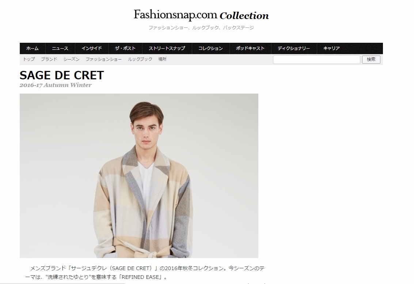Screen dimensions: 414x284
Task: Open the model lookbook photo
Action: point(139,176)
